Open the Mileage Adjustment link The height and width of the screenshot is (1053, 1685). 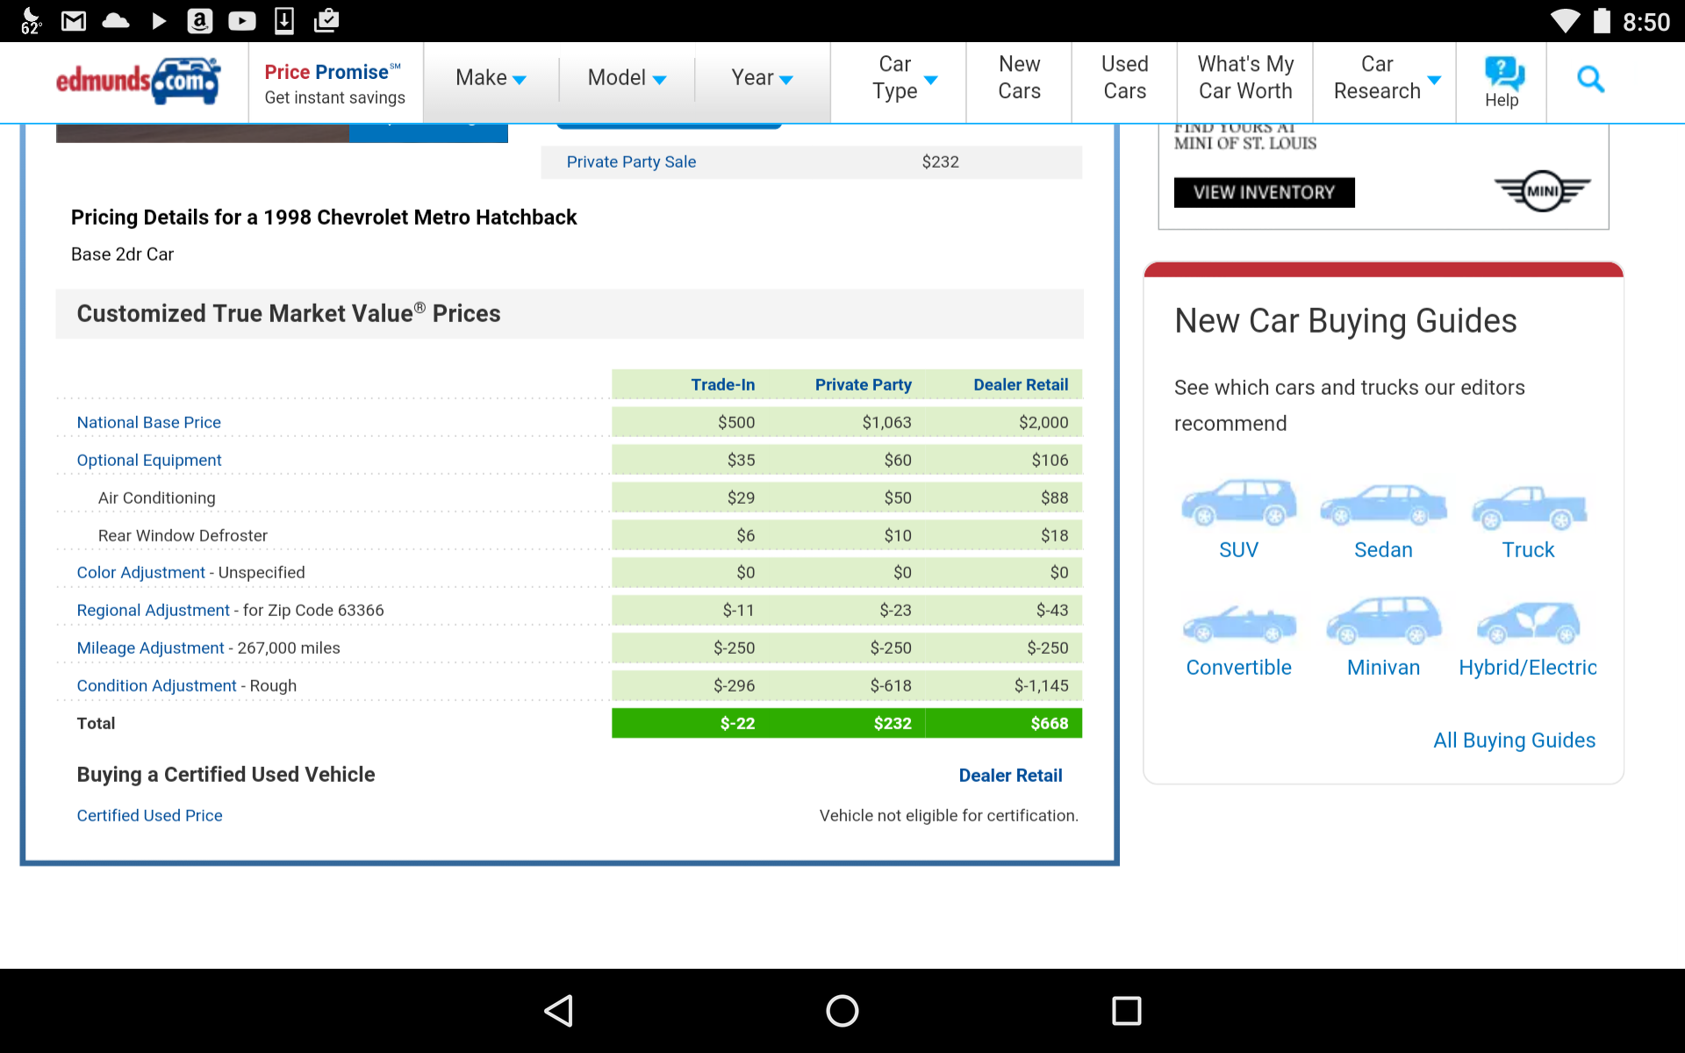click(x=150, y=648)
